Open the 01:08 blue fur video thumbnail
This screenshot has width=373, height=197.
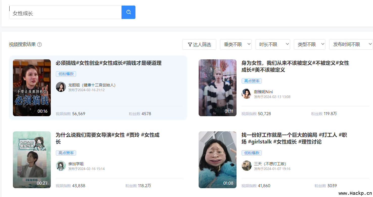[217, 160]
